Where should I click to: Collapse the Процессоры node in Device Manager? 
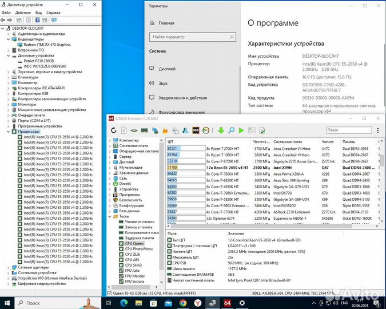(9, 132)
